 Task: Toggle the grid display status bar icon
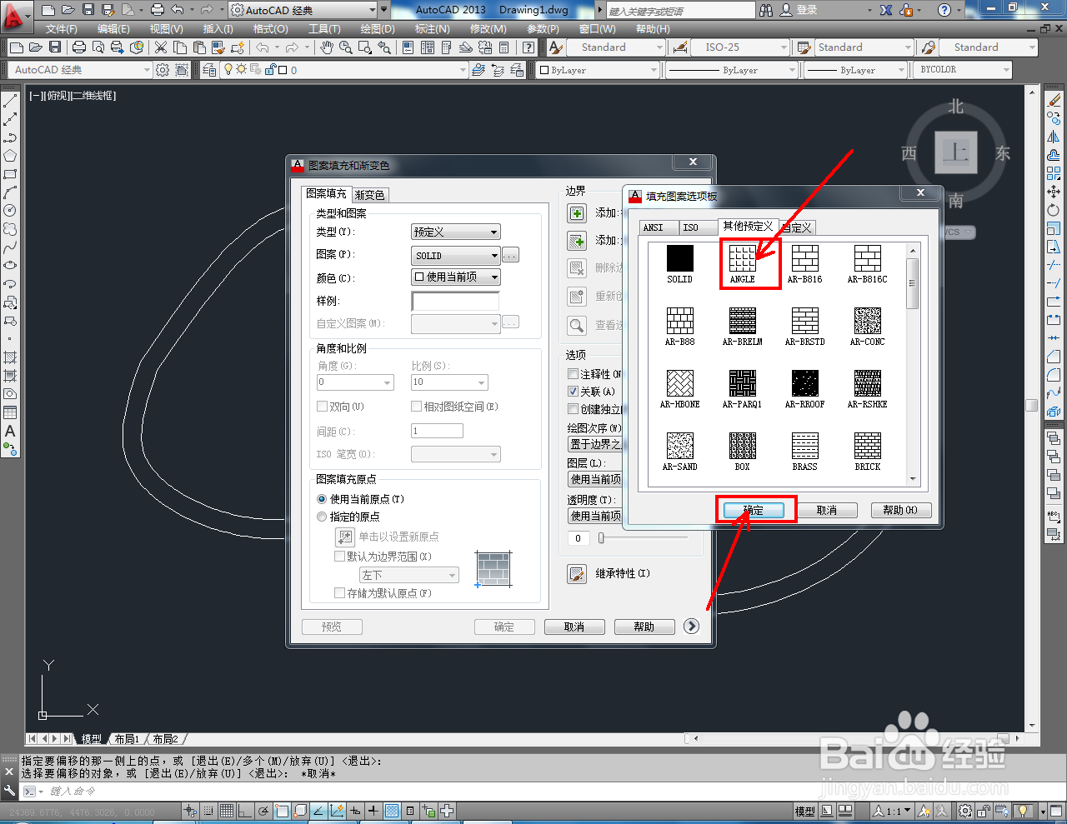(227, 811)
